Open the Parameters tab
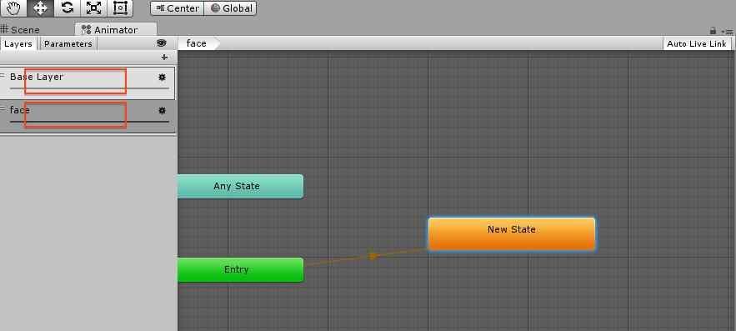Image resolution: width=736 pixels, height=331 pixels. [x=68, y=43]
